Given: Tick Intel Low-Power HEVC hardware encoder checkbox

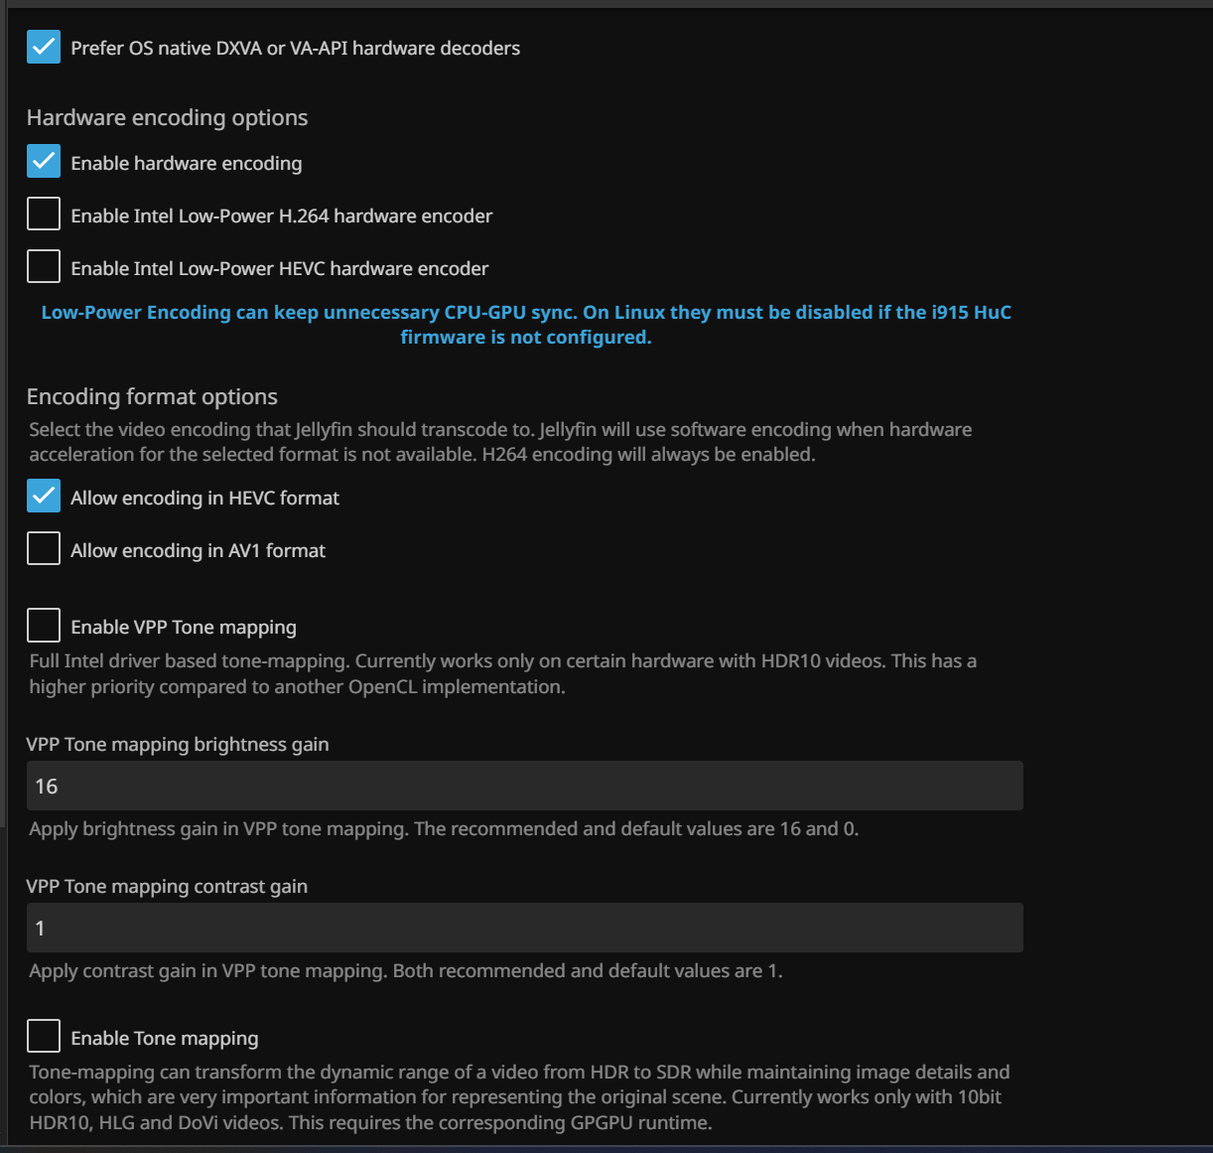Looking at the screenshot, I should pos(44,267).
